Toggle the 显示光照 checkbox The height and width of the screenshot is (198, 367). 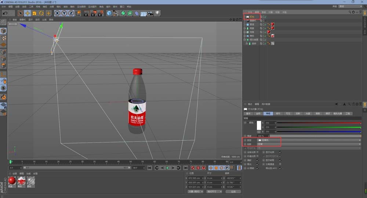pyautogui.click(x=280, y=152)
